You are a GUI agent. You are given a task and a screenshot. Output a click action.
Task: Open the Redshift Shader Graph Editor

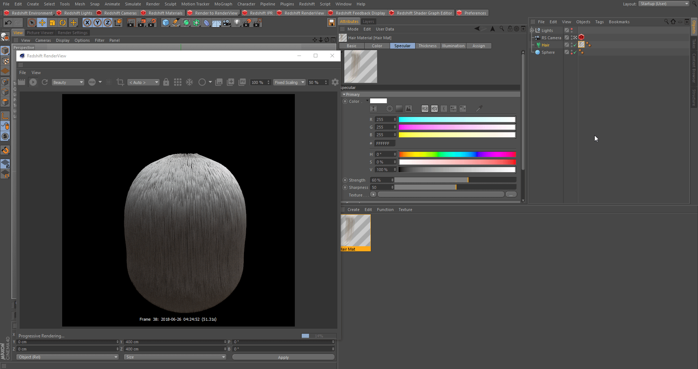pyautogui.click(x=421, y=13)
